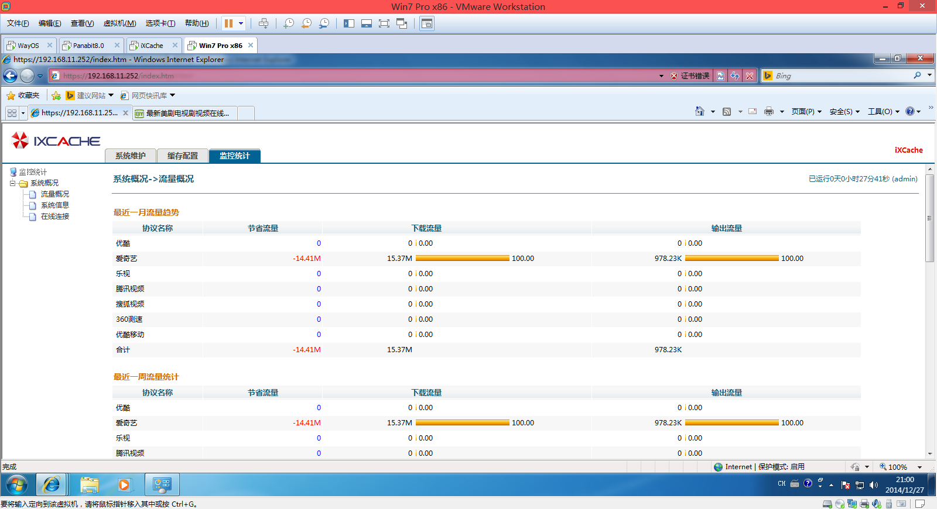The height and width of the screenshot is (509, 937).
Task: Open the 收藏夹 favorites button
Action: coord(23,95)
